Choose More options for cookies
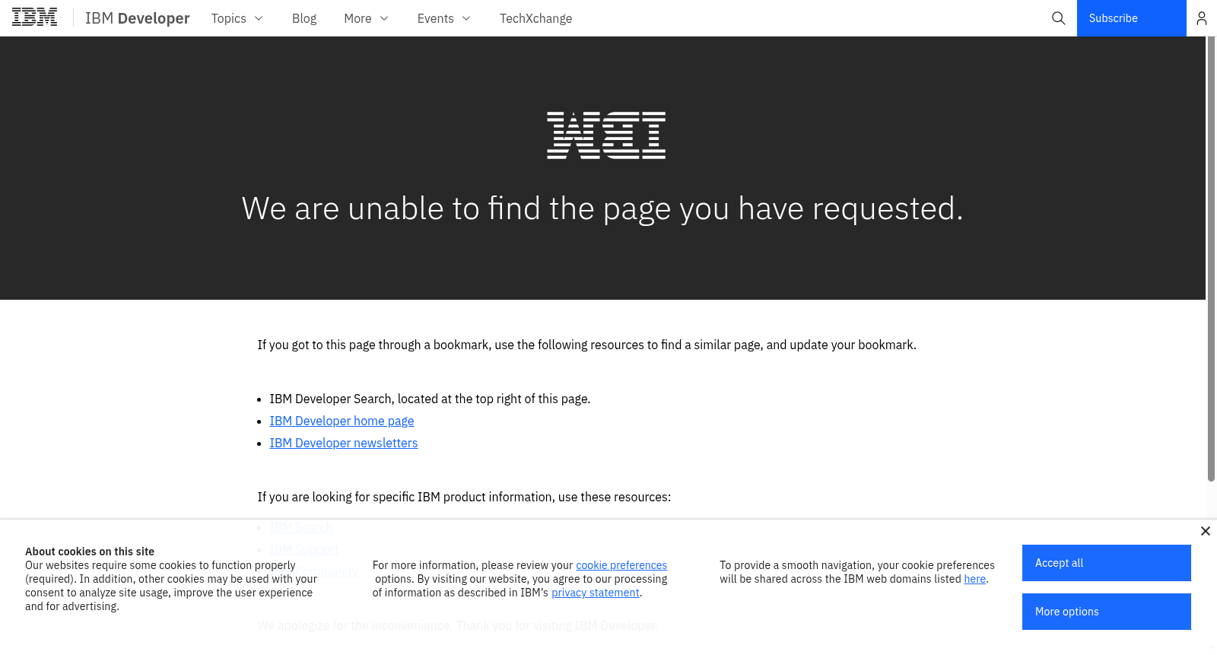 (1107, 612)
